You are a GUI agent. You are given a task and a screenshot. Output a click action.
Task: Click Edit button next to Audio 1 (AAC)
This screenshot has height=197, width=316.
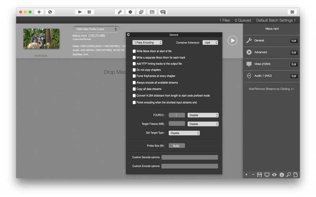294,76
